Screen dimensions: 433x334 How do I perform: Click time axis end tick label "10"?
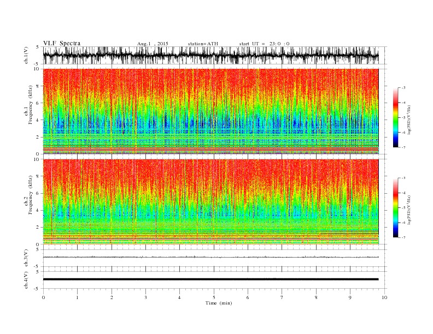point(384,297)
